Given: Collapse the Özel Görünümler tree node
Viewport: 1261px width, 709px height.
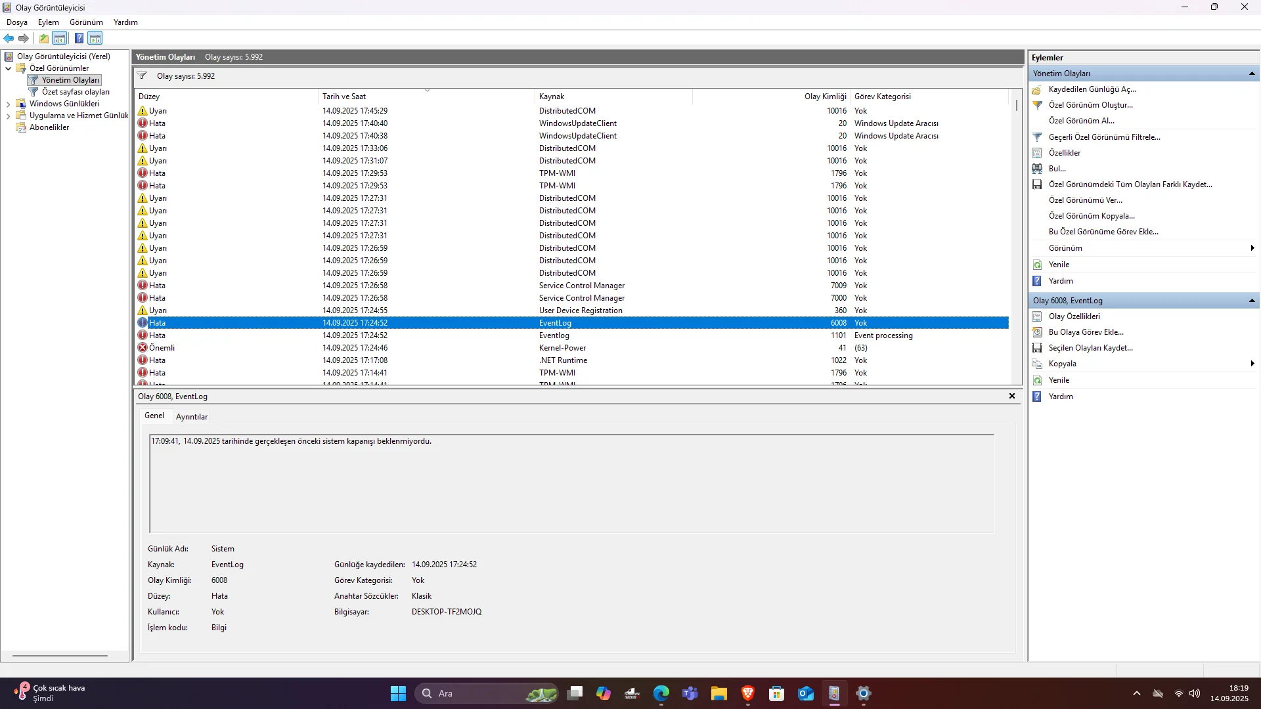Looking at the screenshot, I should click(8, 68).
